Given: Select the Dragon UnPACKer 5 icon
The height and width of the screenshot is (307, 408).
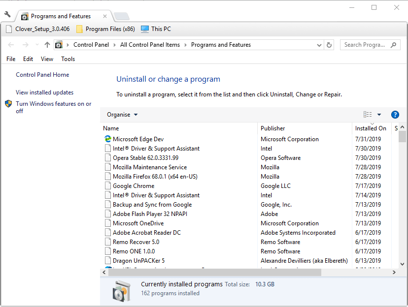Looking at the screenshot, I should click(108, 261).
